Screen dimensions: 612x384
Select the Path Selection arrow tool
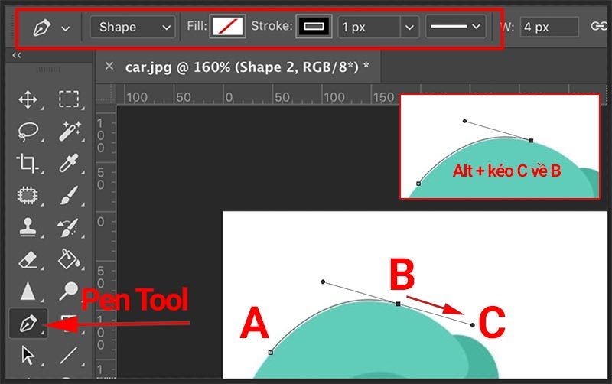[28, 355]
